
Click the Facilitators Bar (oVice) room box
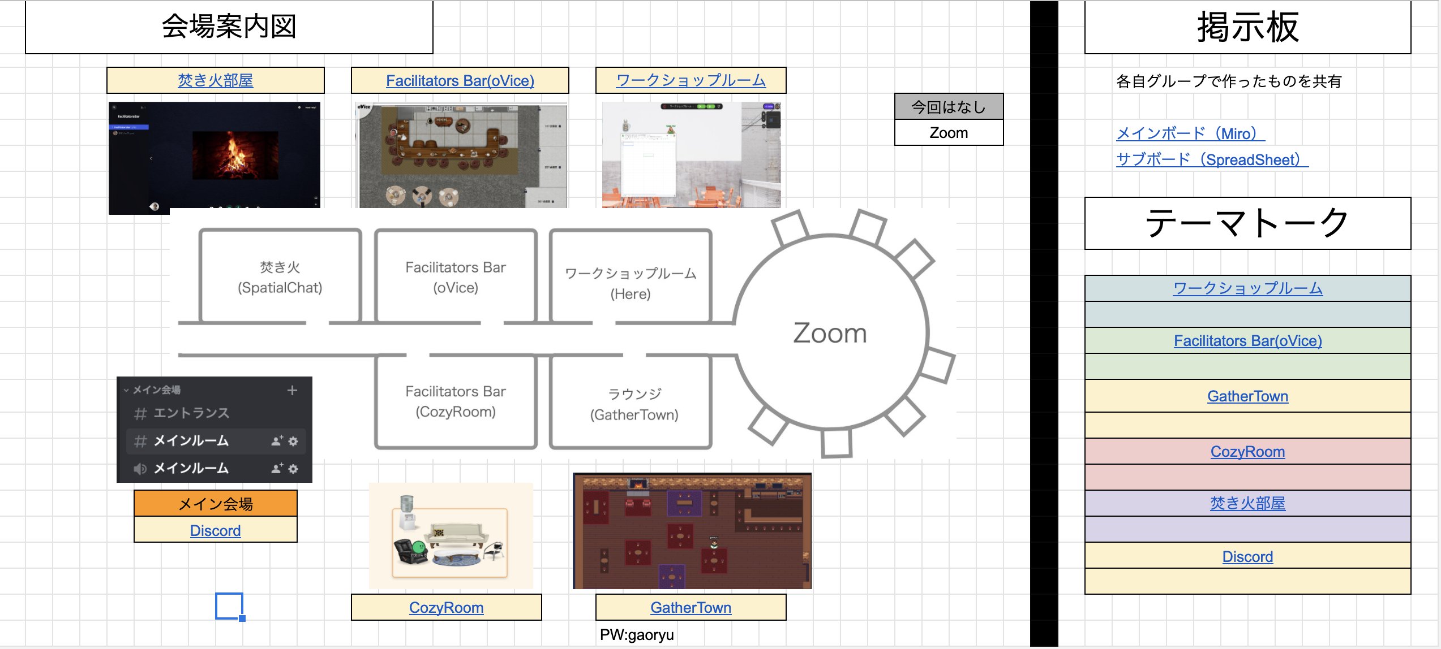456,276
